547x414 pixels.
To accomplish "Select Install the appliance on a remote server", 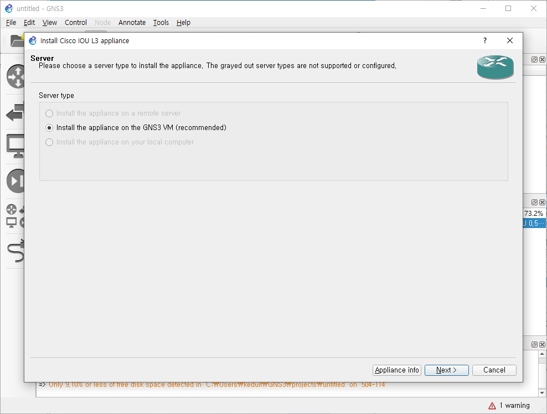I will (x=113, y=113).
